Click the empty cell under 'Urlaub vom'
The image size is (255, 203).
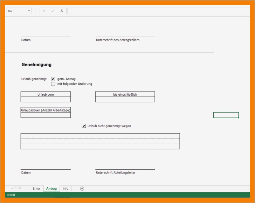pos(46,100)
